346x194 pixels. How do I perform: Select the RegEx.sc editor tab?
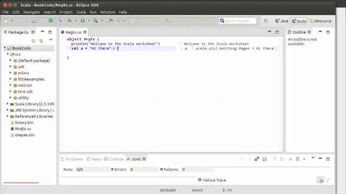coord(74,32)
